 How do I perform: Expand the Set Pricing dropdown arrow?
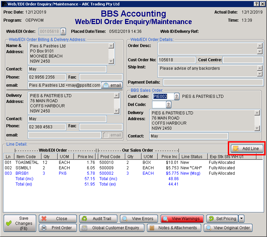241,219
